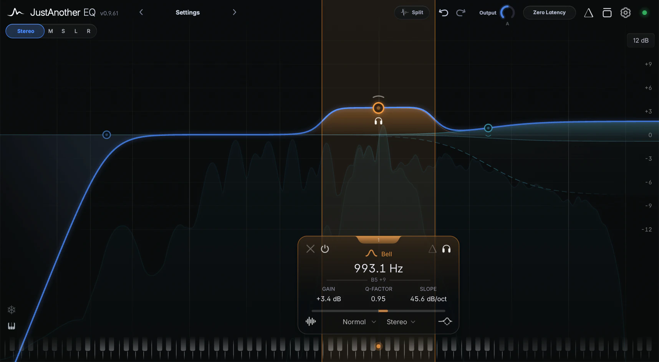Click the +3.4 dB gain value

click(x=329, y=299)
